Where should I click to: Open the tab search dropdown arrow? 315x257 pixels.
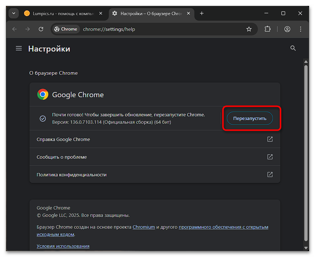pos(14,13)
